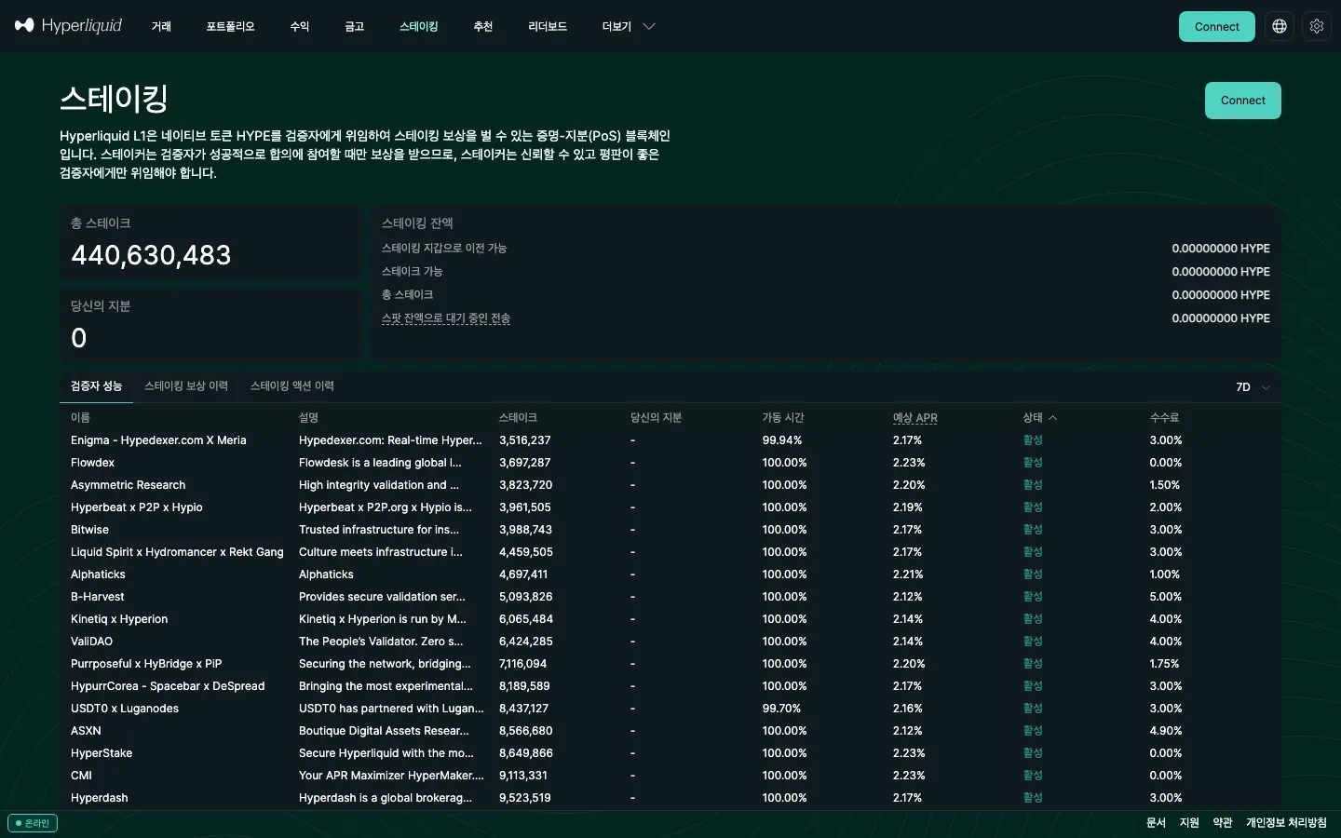Select the CMI validator row
This screenshot has height=838, width=1341.
point(670,776)
